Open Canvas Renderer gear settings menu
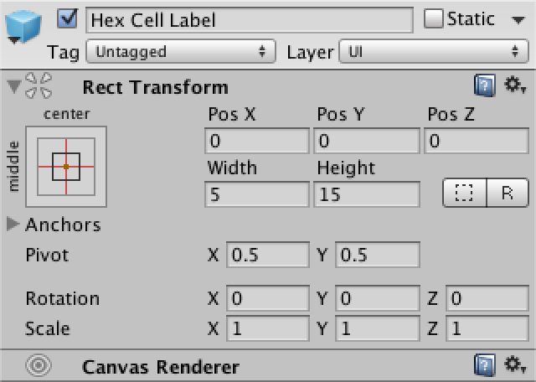This screenshot has width=536, height=382. tap(513, 366)
